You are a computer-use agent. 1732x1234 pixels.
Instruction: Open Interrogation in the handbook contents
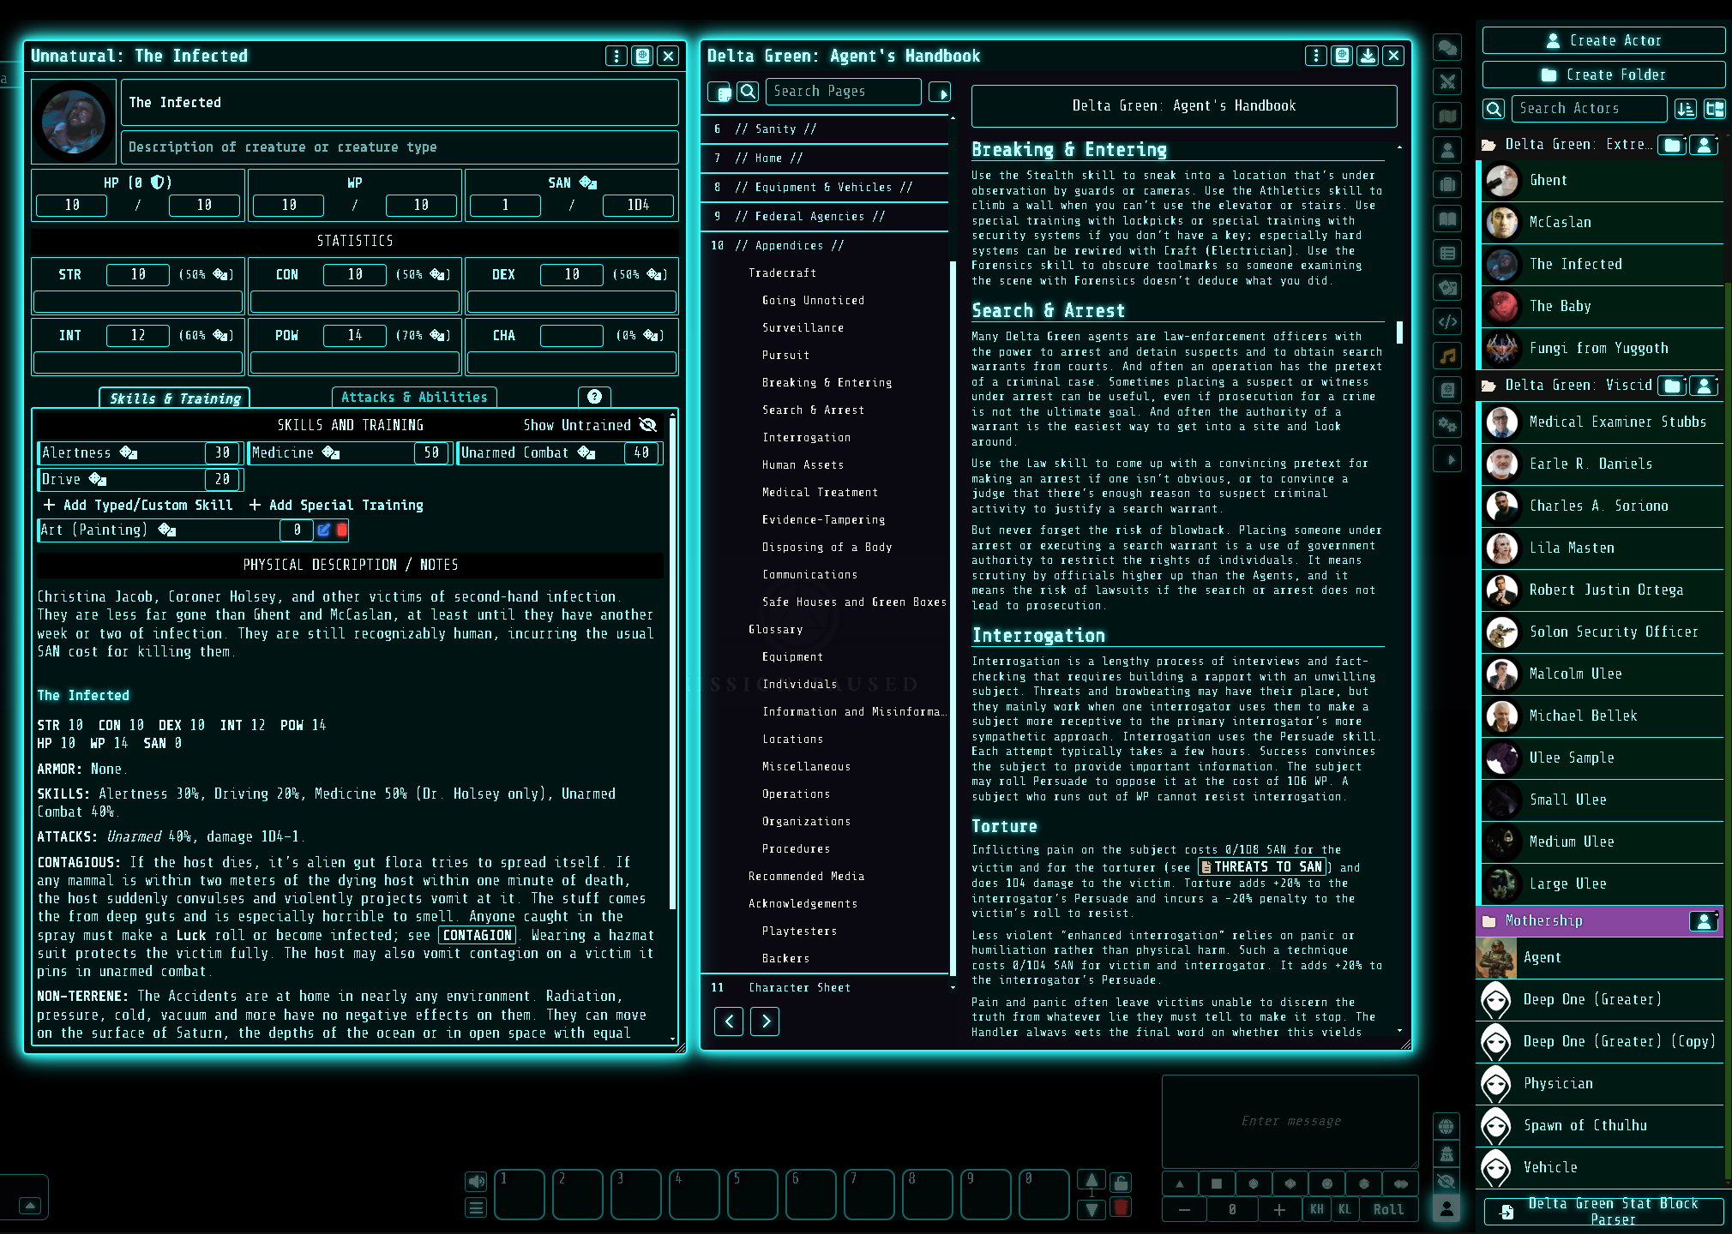coord(806,437)
